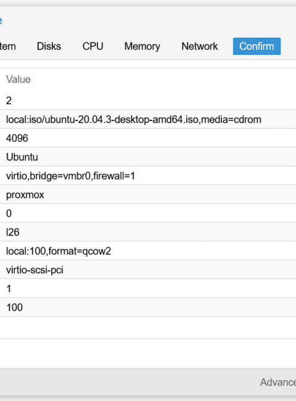Viewport: 296px width, 401px height.
Task: Switch to the Disks tab
Action: click(x=49, y=46)
